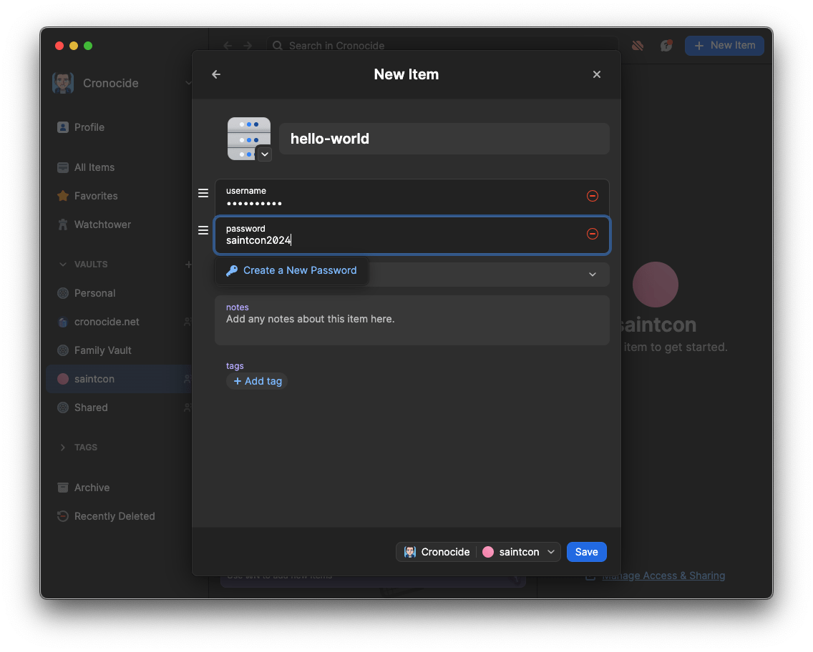Click the Cronocide avatar picture
813x652 pixels.
(x=63, y=84)
